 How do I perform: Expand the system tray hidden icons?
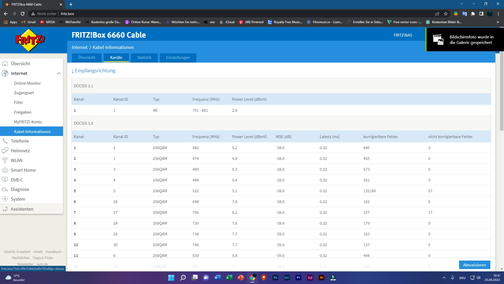tap(444, 278)
